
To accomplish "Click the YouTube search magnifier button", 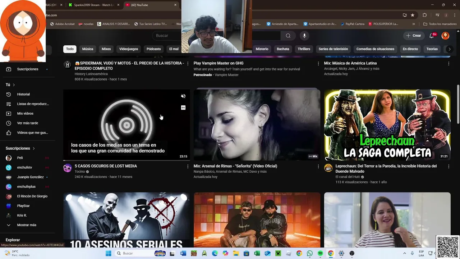I will (x=288, y=36).
